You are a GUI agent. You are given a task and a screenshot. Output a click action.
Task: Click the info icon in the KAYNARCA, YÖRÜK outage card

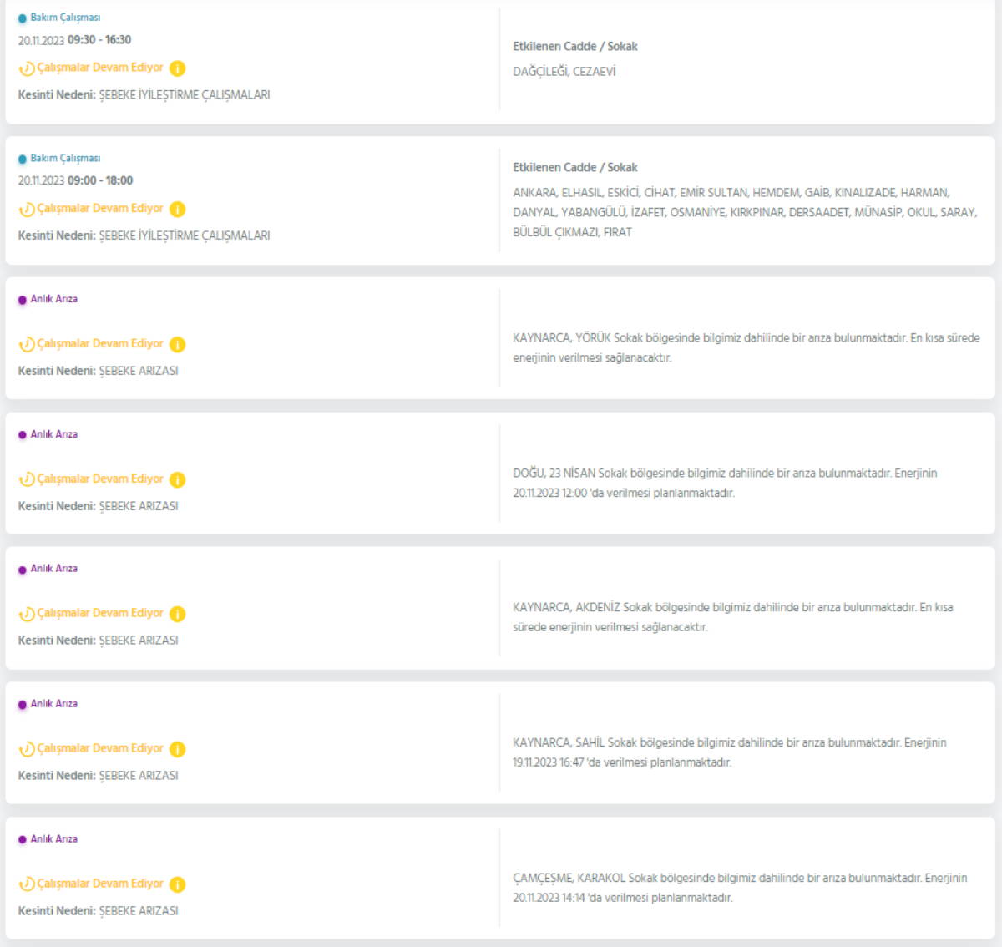177,344
